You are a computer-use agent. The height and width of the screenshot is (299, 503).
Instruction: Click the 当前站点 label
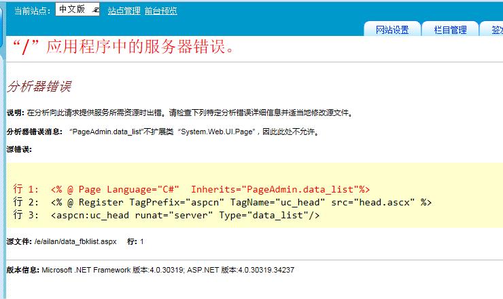(31, 11)
